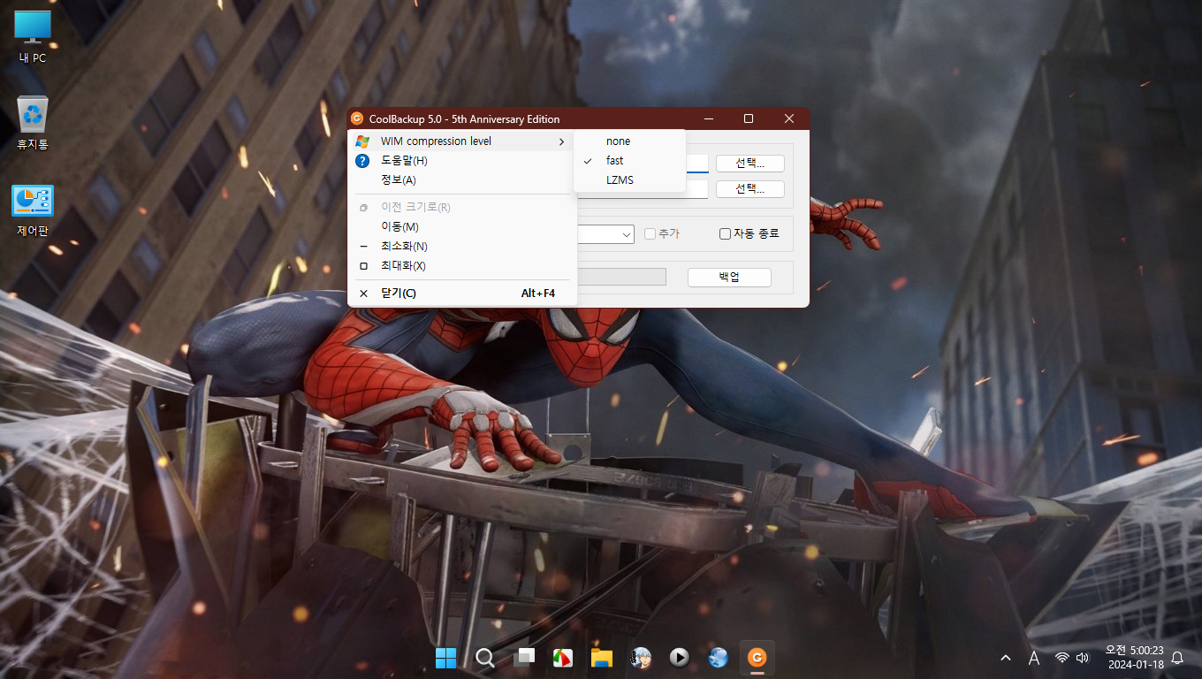
Task: Launch the red-green umbrella taskbar app
Action: click(562, 658)
